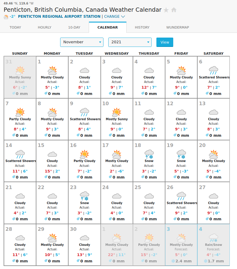This screenshot has width=237, height=269.
Task: Click the WEDNESDAY column header
Action: tap(117, 53)
